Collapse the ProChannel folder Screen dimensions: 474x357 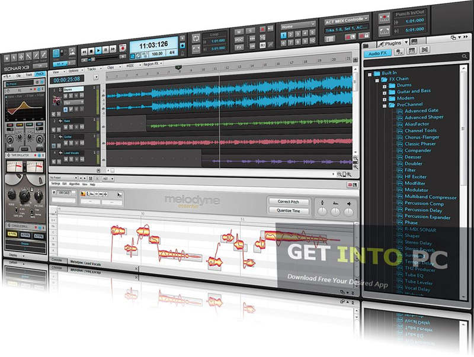tap(385, 106)
